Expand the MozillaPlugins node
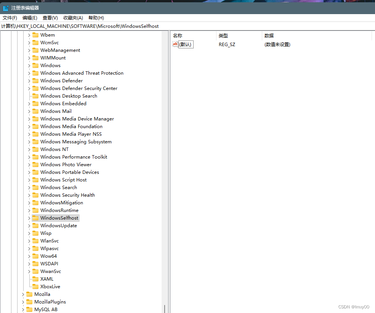375x313 pixels. [23, 302]
